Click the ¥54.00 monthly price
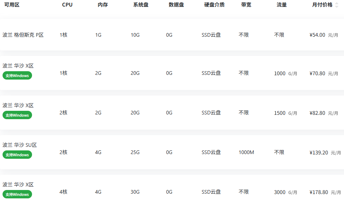 coord(317,35)
